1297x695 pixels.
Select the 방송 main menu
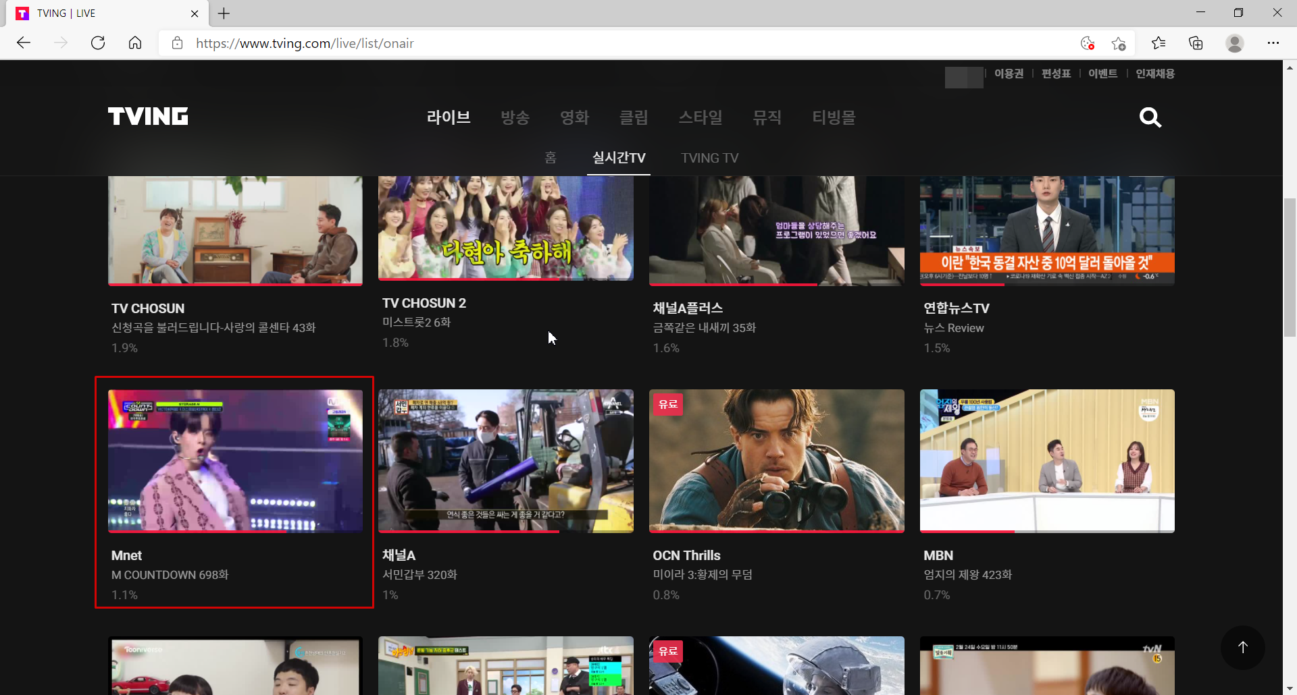(x=515, y=117)
